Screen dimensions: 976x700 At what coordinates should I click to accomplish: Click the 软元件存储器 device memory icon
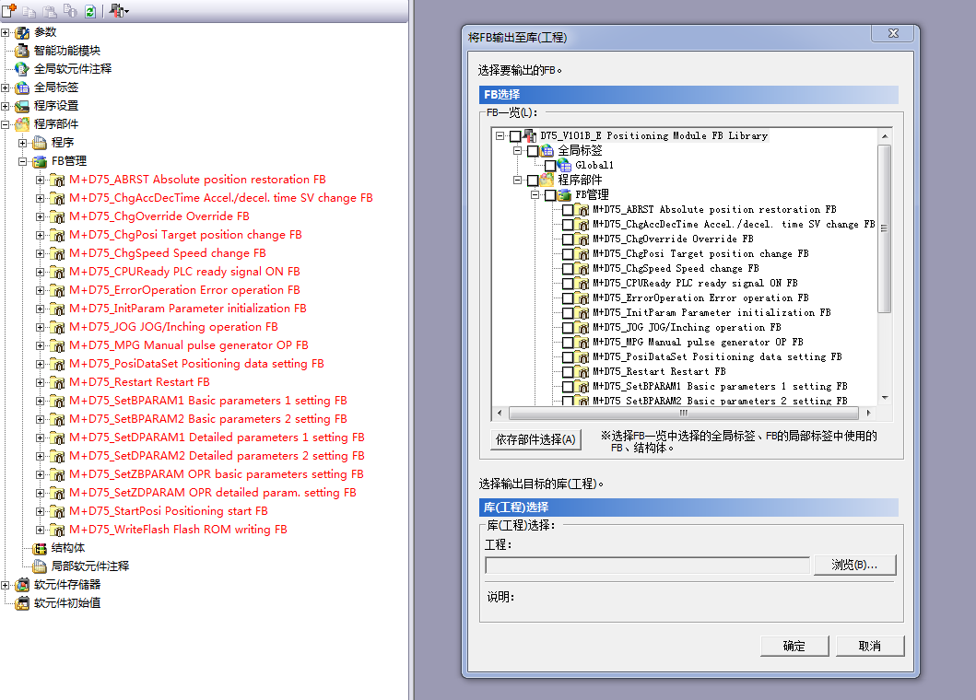(x=22, y=585)
